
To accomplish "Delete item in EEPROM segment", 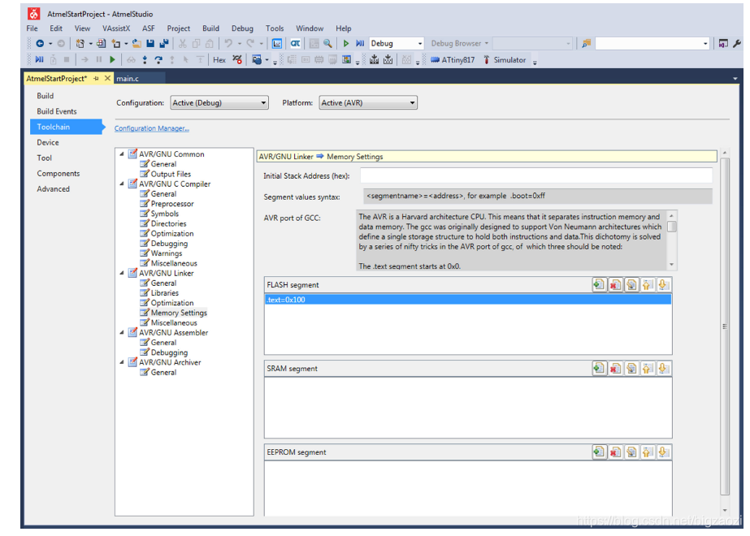I will [615, 452].
